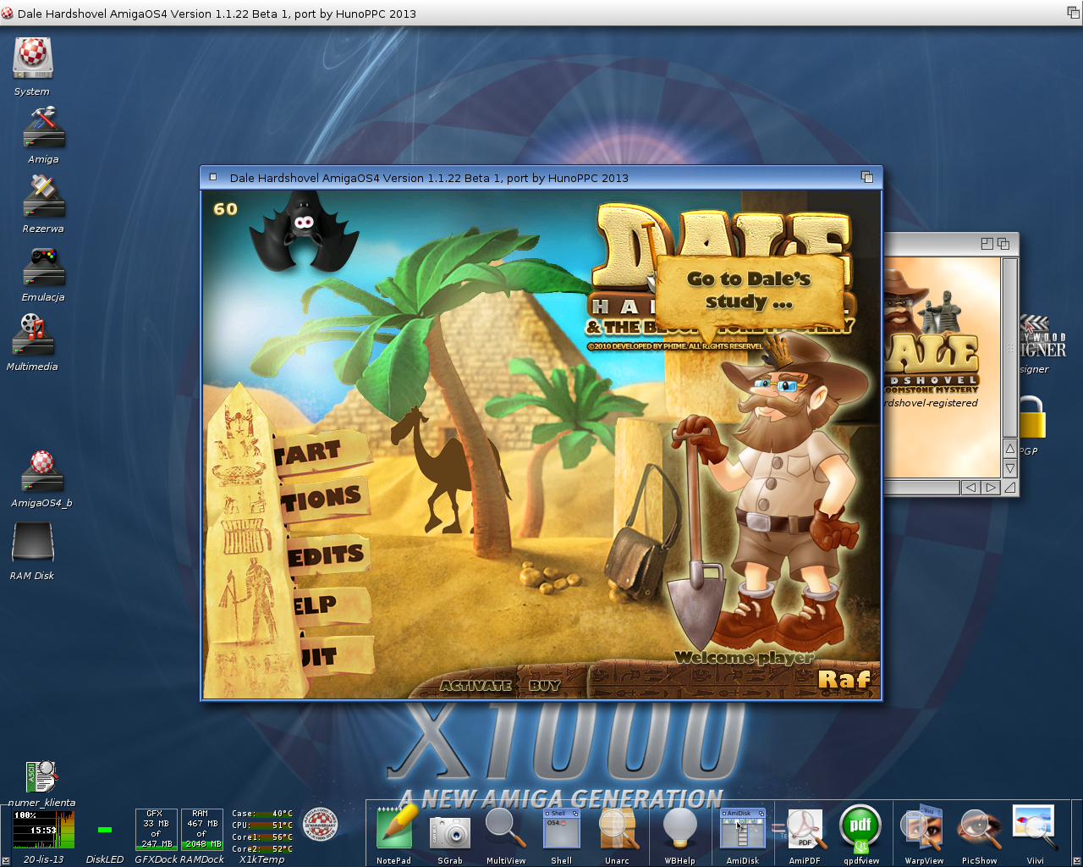Launch the Unarc archive tool

click(618, 829)
